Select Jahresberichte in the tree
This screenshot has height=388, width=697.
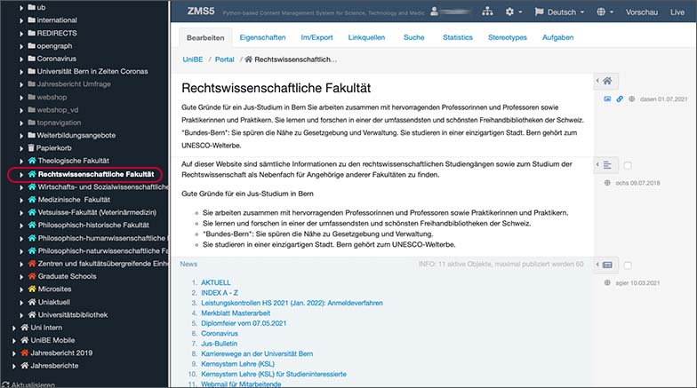coord(54,366)
